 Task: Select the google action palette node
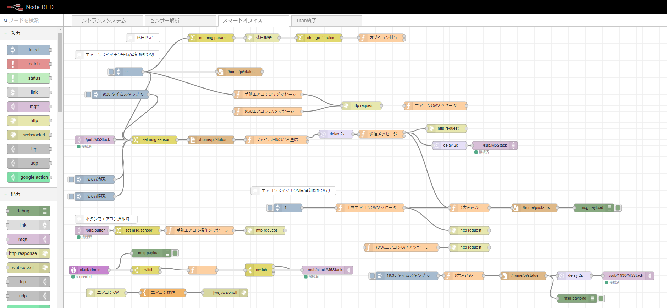point(29,177)
